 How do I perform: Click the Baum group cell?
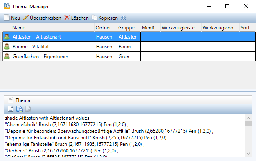coord(129,47)
